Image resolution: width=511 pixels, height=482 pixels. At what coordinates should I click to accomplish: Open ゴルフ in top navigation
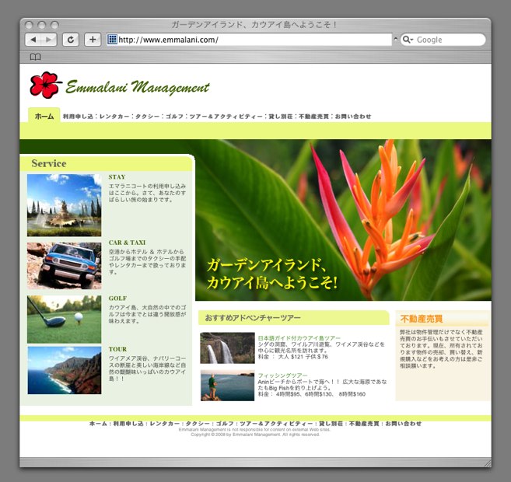point(174,117)
